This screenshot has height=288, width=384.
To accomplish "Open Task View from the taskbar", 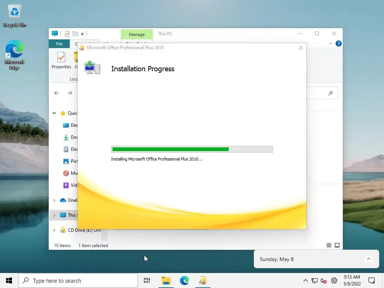I will tap(147, 280).
